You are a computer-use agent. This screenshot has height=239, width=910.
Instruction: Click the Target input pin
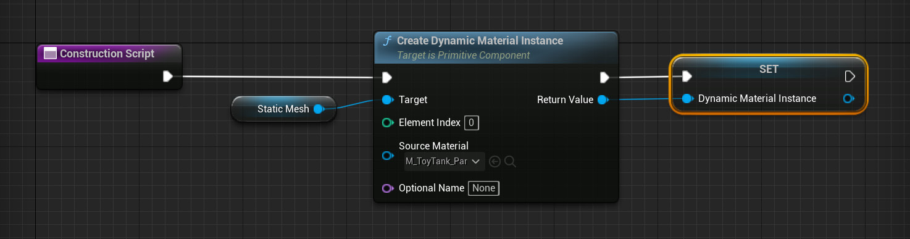tap(388, 99)
